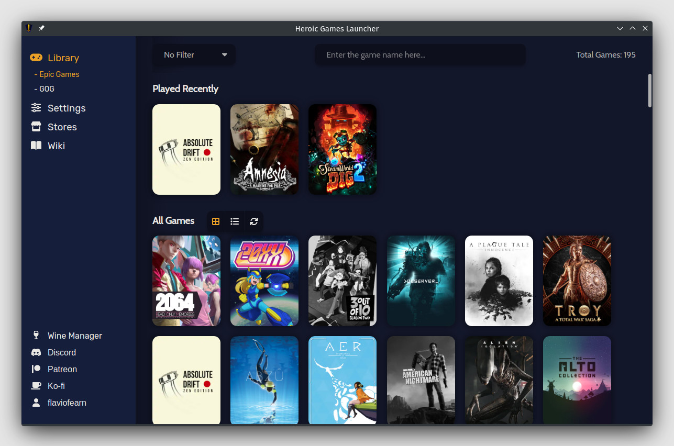The width and height of the screenshot is (674, 446).
Task: Open Absolute Drift in Played Recently
Action: click(186, 149)
